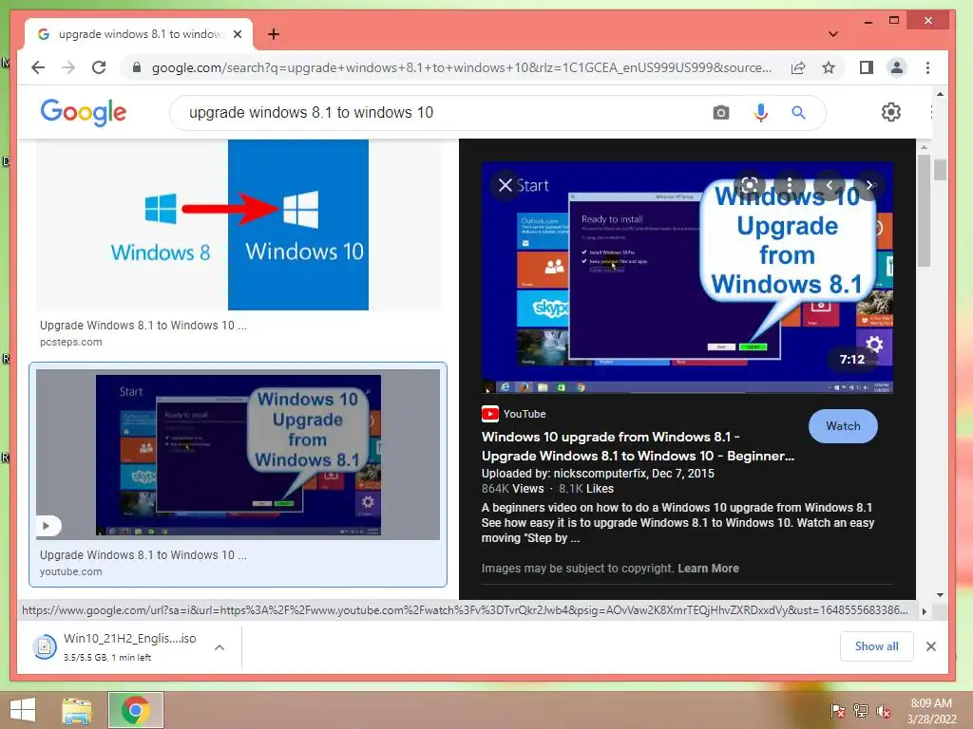Image resolution: width=973 pixels, height=729 pixels.
Task: Open the Chrome side panel
Action: click(x=867, y=67)
